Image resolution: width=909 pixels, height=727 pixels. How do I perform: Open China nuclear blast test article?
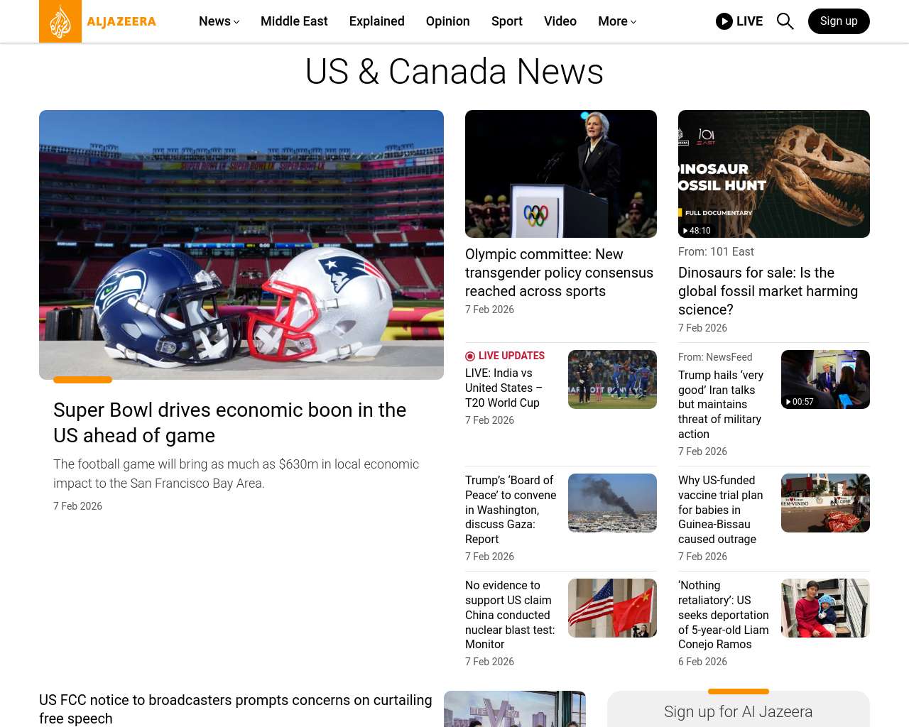pyautogui.click(x=510, y=615)
